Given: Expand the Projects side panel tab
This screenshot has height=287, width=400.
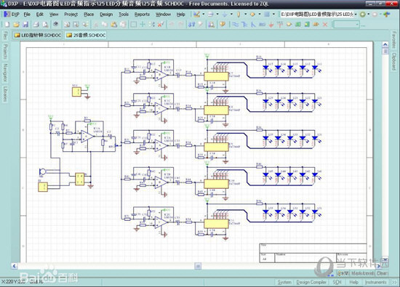Looking at the screenshot, I should click(5, 52).
